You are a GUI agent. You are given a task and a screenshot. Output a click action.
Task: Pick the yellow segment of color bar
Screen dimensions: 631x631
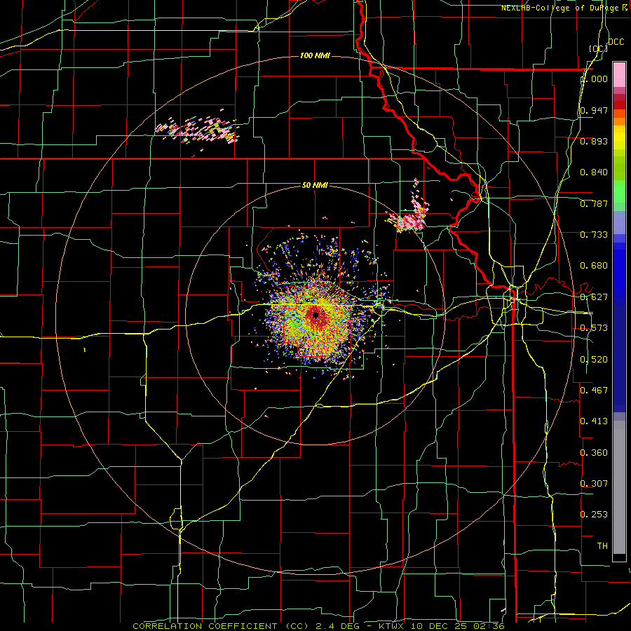pos(619,138)
